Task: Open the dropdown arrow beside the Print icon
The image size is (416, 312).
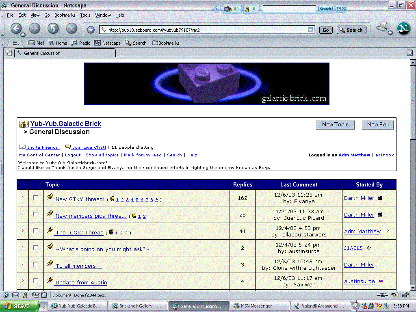Action: pyautogui.click(x=390, y=32)
